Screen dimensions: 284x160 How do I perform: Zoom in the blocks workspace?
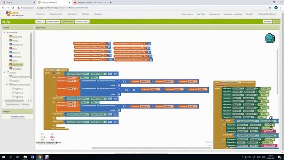tap(271, 124)
